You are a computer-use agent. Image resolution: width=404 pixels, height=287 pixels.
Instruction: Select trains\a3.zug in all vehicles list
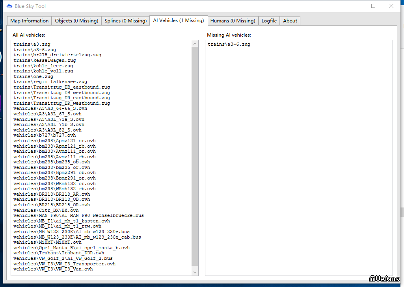[x=32, y=44]
